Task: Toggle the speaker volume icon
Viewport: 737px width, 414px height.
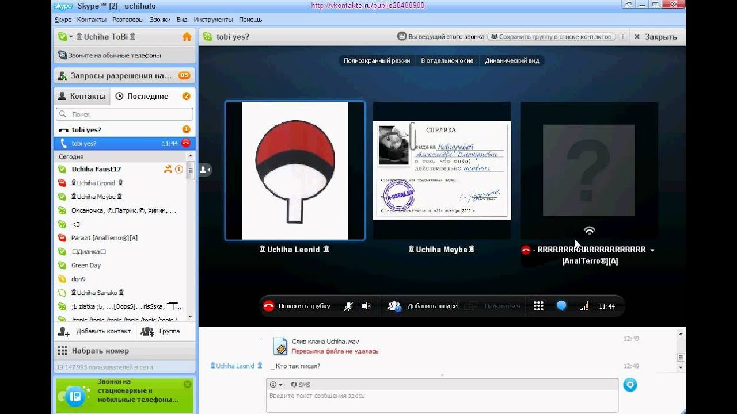Action: (366, 306)
